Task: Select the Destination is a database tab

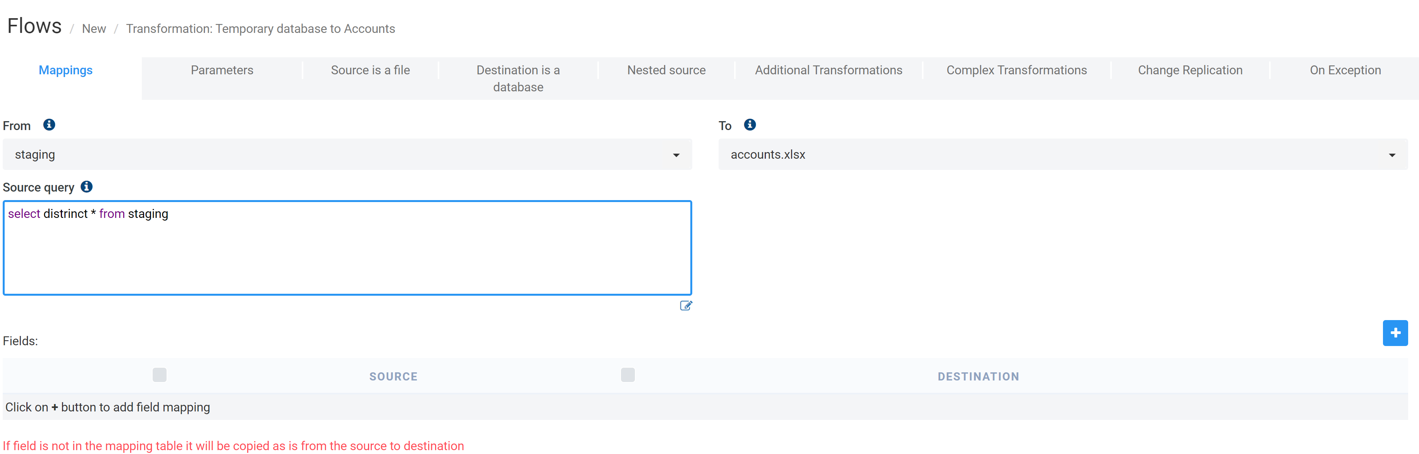Action: pos(518,78)
